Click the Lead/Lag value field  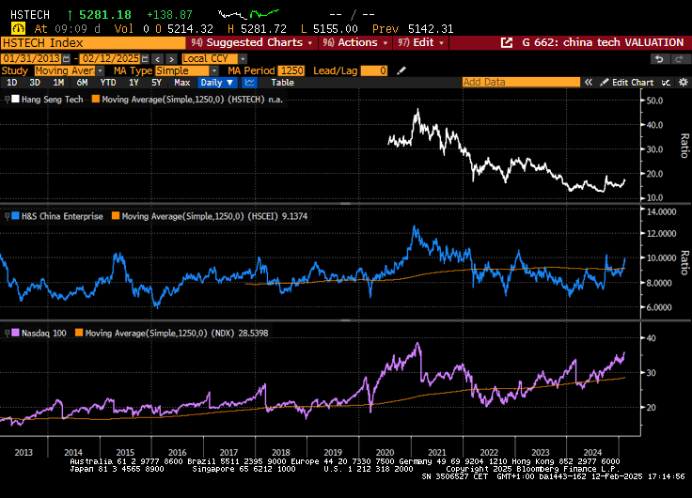(x=374, y=70)
